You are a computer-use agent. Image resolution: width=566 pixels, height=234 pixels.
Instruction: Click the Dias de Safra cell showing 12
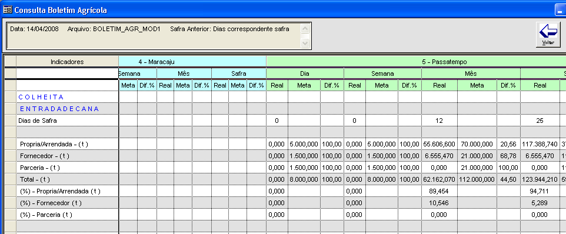pos(440,121)
